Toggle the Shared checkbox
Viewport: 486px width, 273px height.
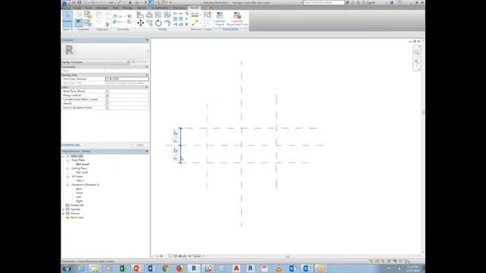coord(107,103)
